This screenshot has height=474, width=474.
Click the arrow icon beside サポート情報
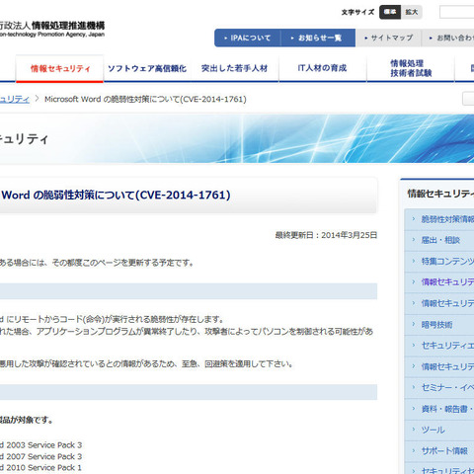(414, 450)
